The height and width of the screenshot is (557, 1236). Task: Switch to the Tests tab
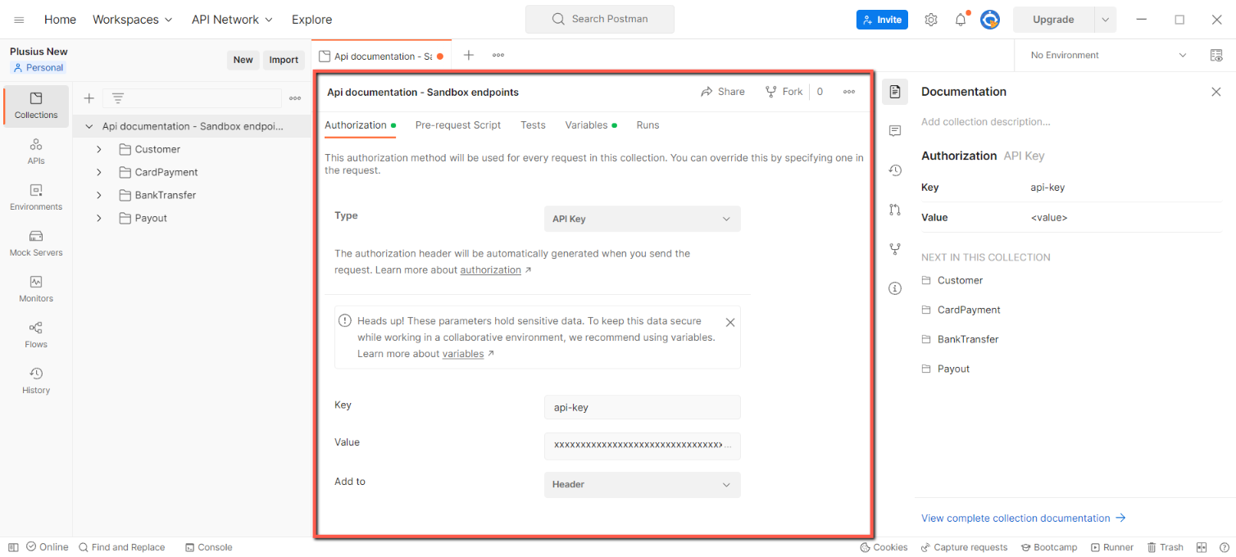coord(533,125)
